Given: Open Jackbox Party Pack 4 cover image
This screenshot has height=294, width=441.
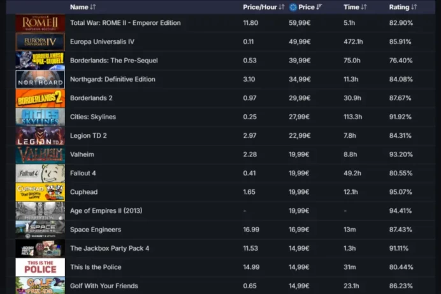Looking at the screenshot, I should click(40, 249).
